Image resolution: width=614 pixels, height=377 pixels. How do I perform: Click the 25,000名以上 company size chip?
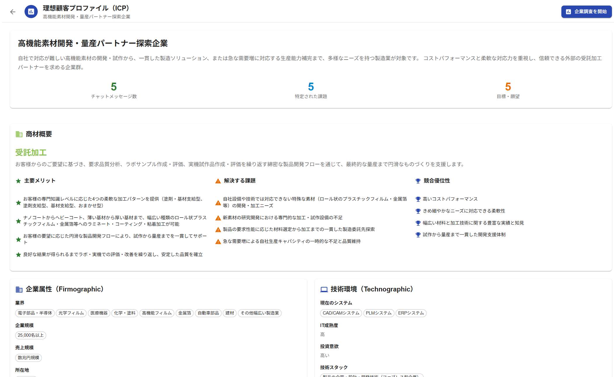click(x=30, y=335)
